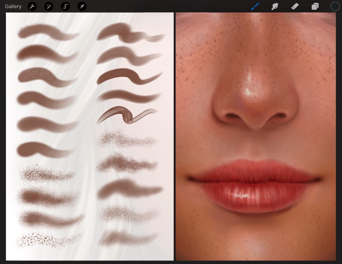The width and height of the screenshot is (342, 264).
Task: Tap the first left-column grainy brush stroke
Action: click(48, 32)
